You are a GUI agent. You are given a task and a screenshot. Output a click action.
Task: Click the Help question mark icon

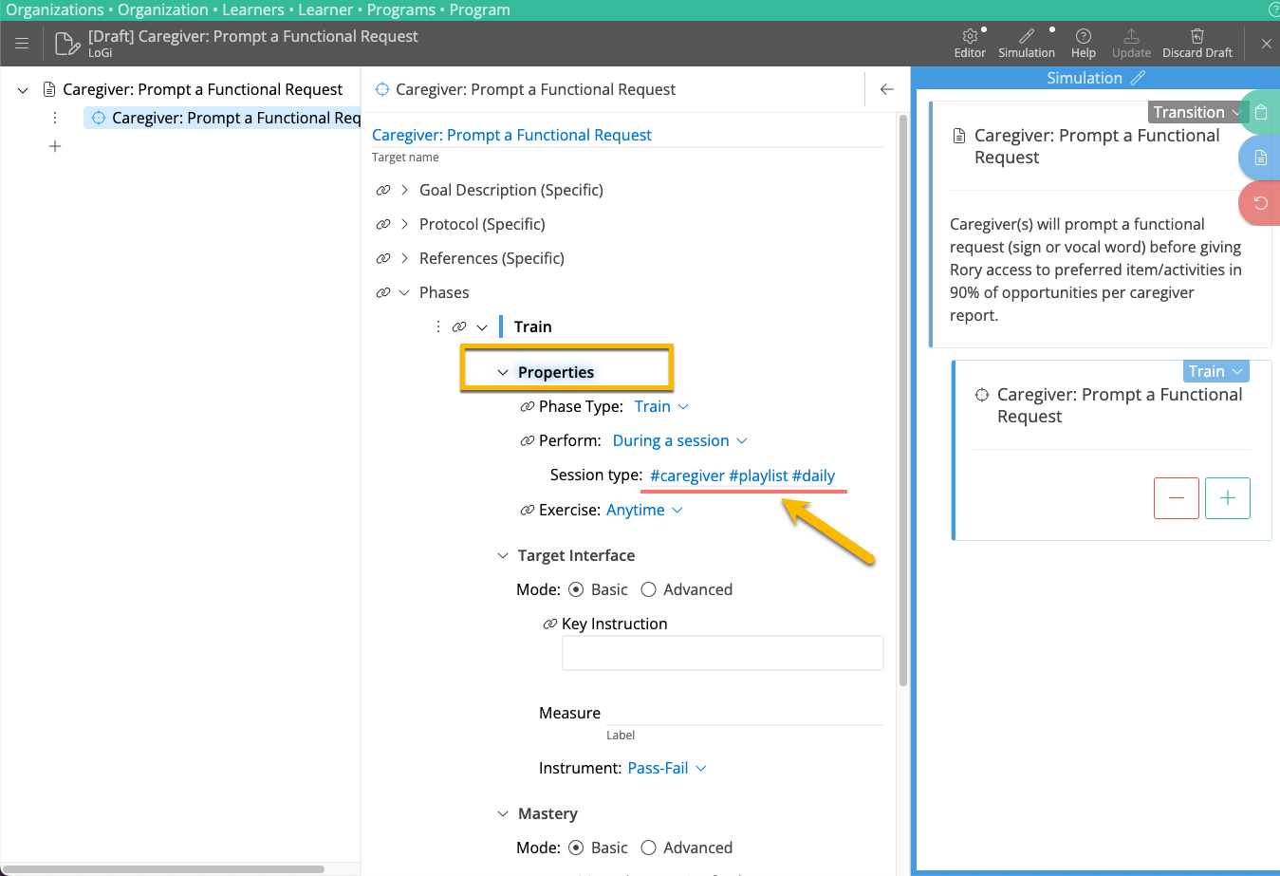click(x=1083, y=36)
